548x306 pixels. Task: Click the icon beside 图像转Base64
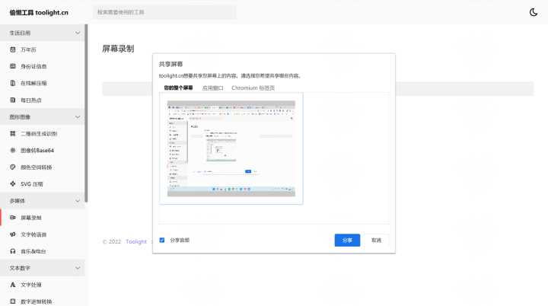(13, 151)
